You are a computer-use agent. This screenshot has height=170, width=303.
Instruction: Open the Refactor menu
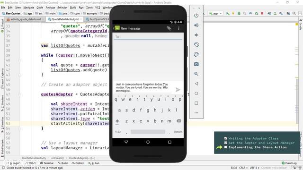pyautogui.click(x=62, y=8)
